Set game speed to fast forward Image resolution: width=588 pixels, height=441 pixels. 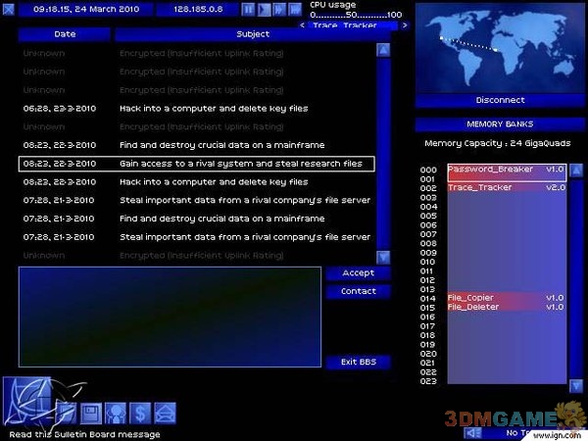coord(280,9)
